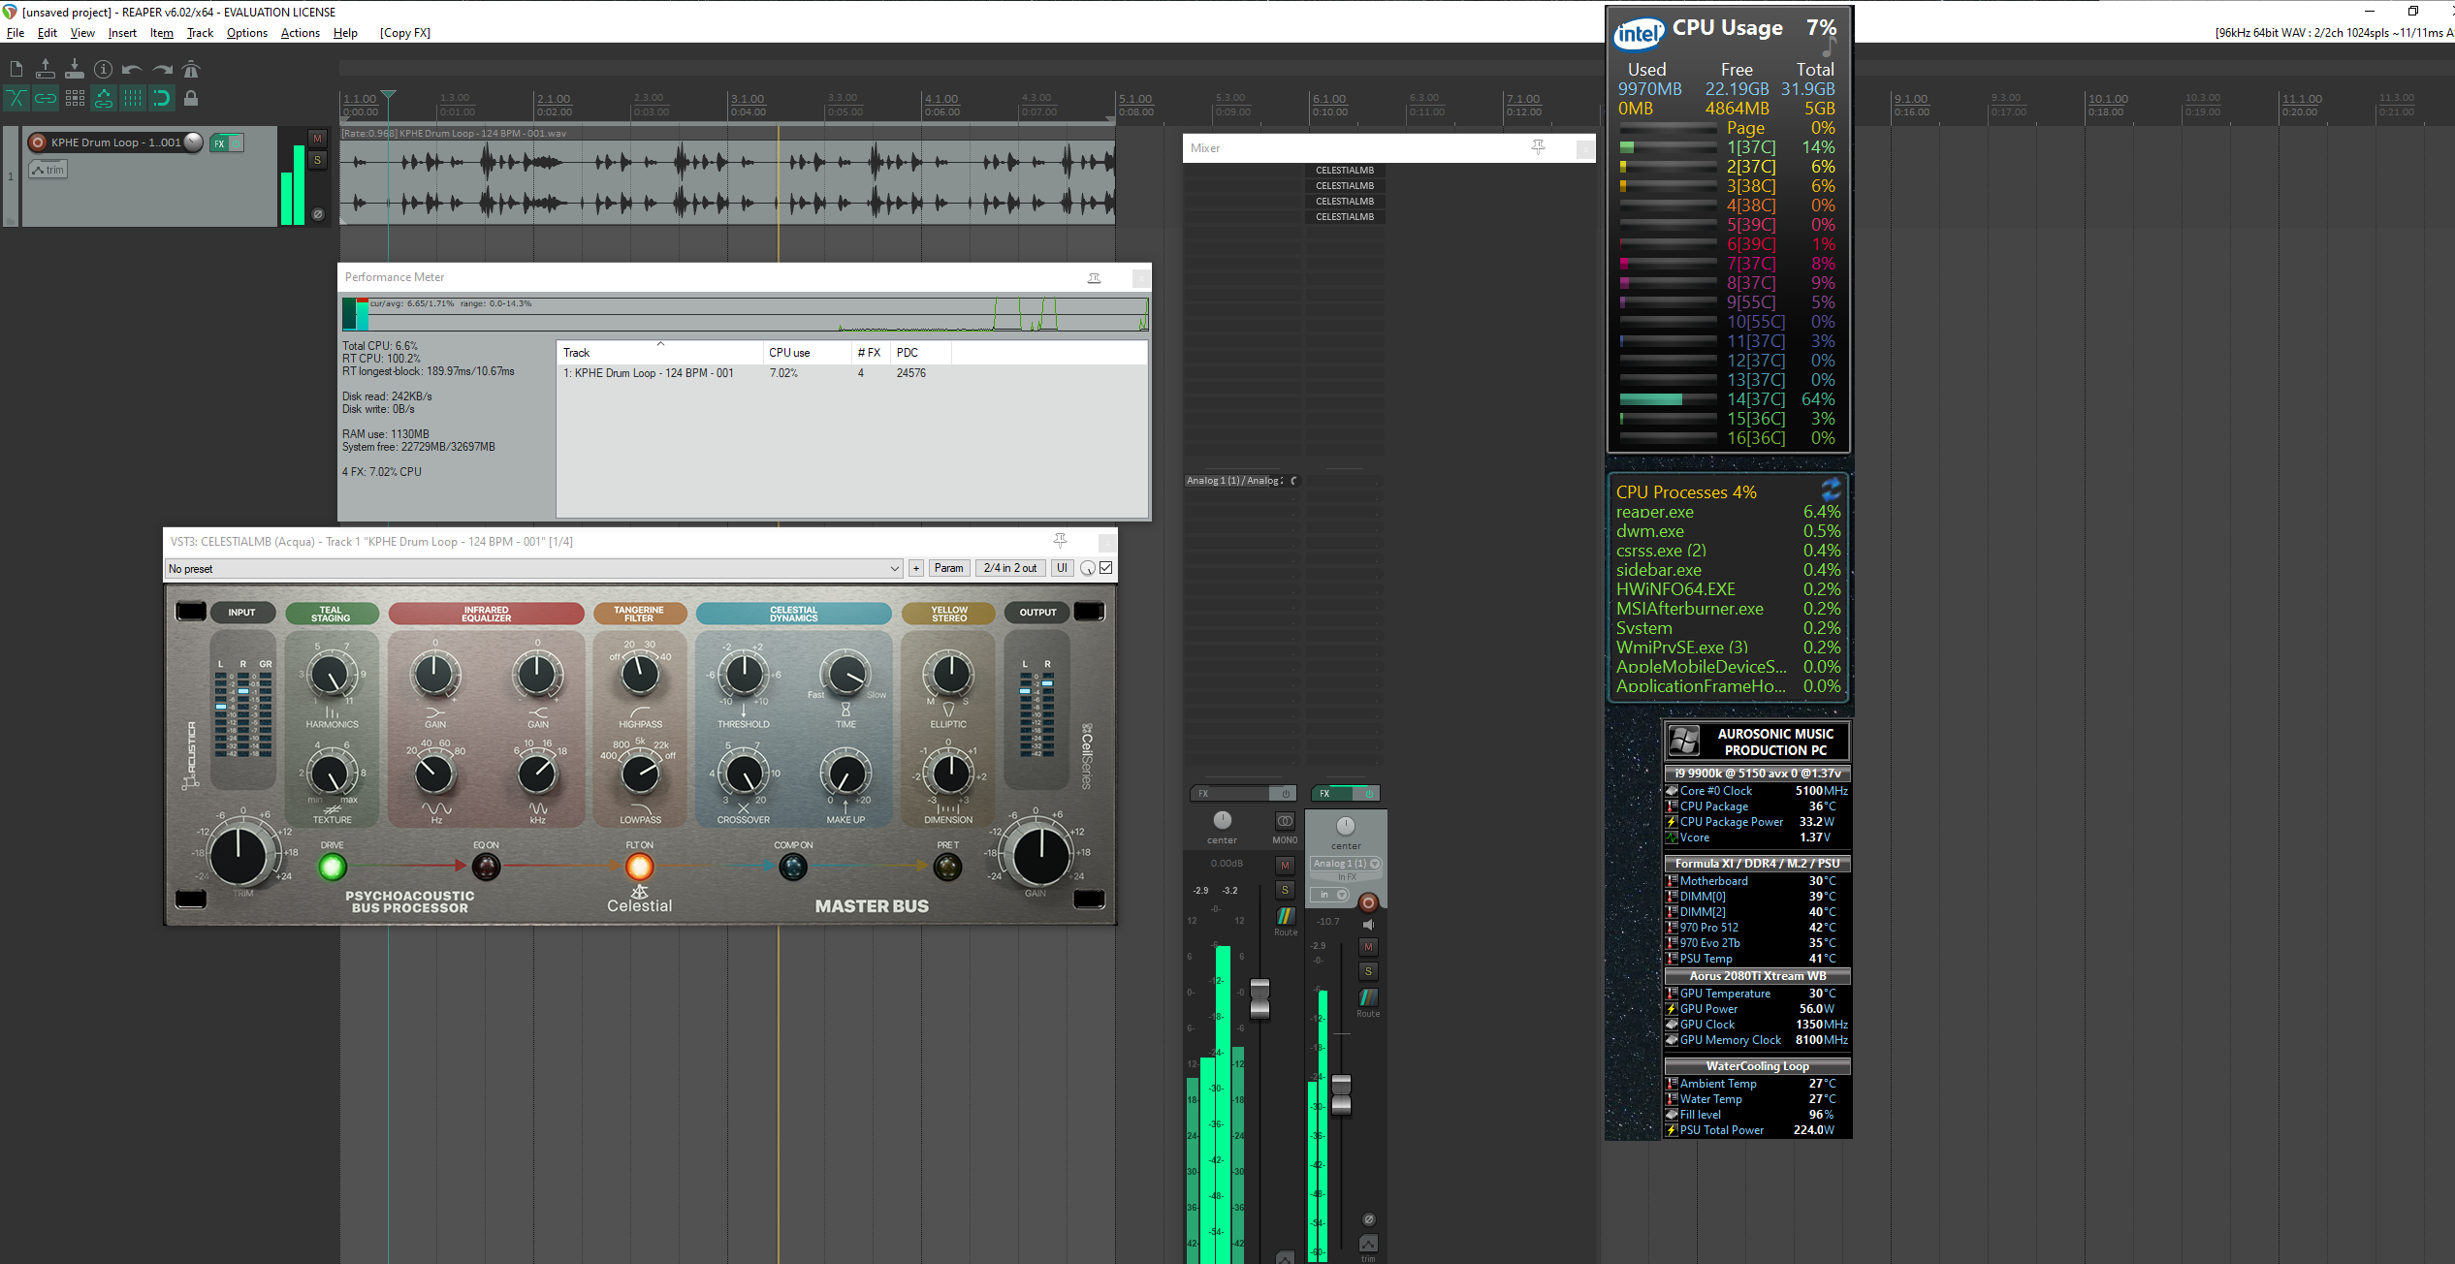This screenshot has width=2455, height=1264.
Task: Click the trim envelope button on track 1
Action: [48, 170]
